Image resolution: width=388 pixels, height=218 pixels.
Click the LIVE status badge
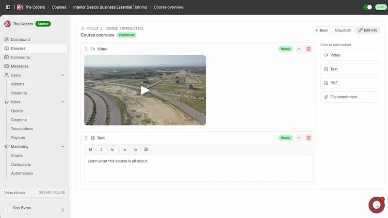(381, 7)
